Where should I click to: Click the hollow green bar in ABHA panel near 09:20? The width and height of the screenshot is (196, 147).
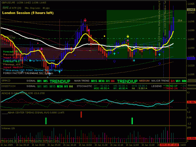click(46, 121)
